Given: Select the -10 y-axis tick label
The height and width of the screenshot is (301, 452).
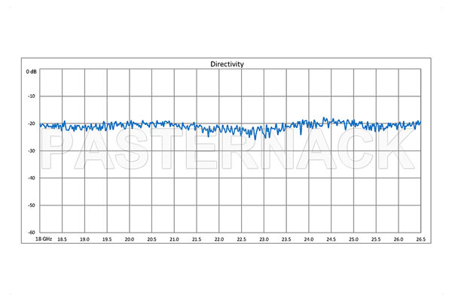Looking at the screenshot, I should pyautogui.click(x=32, y=96).
